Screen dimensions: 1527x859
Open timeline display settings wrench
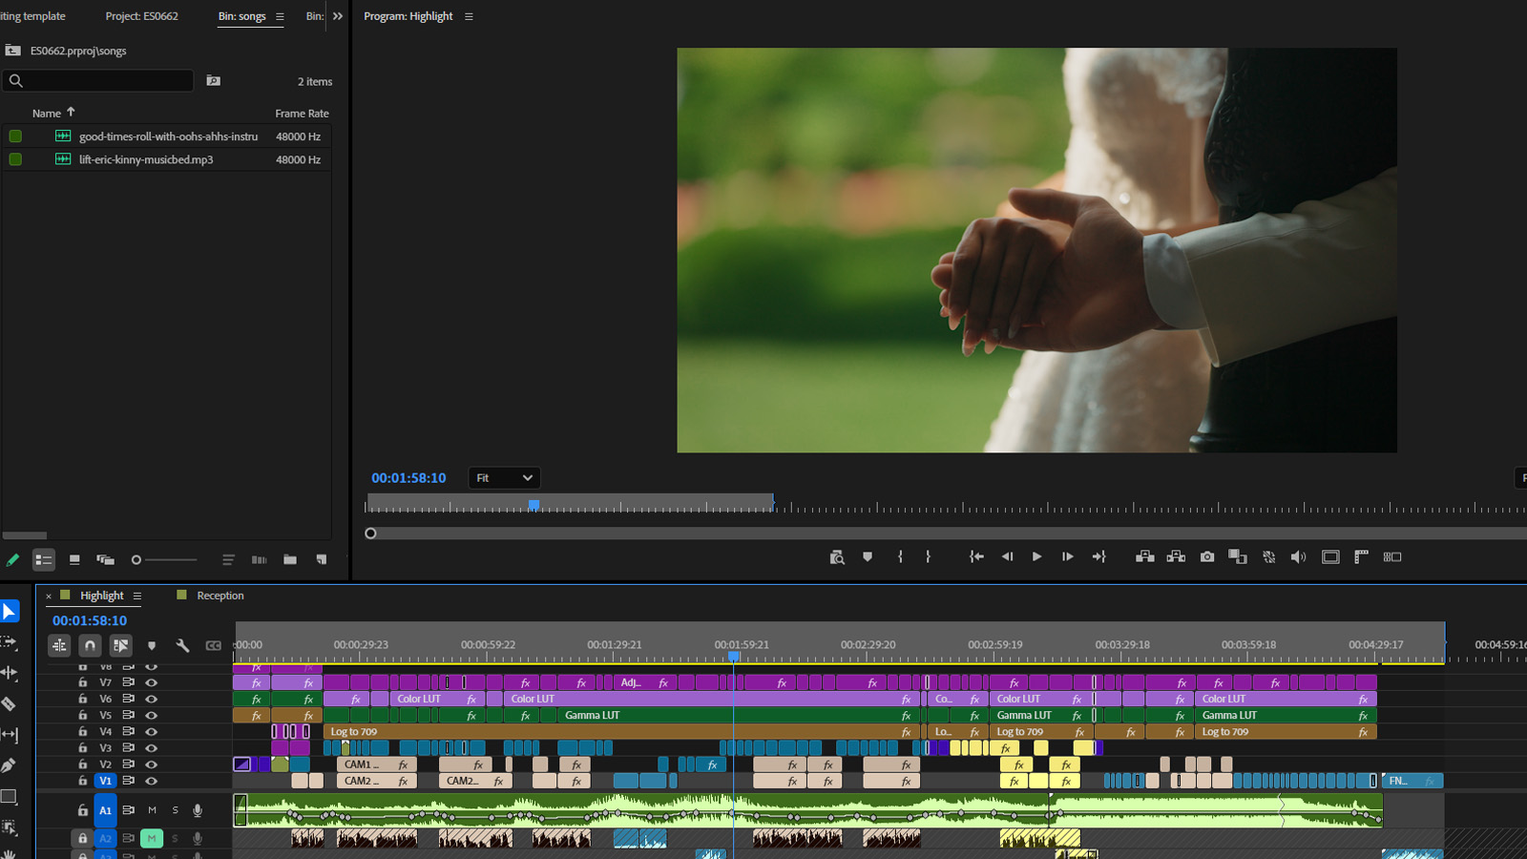pos(182,646)
